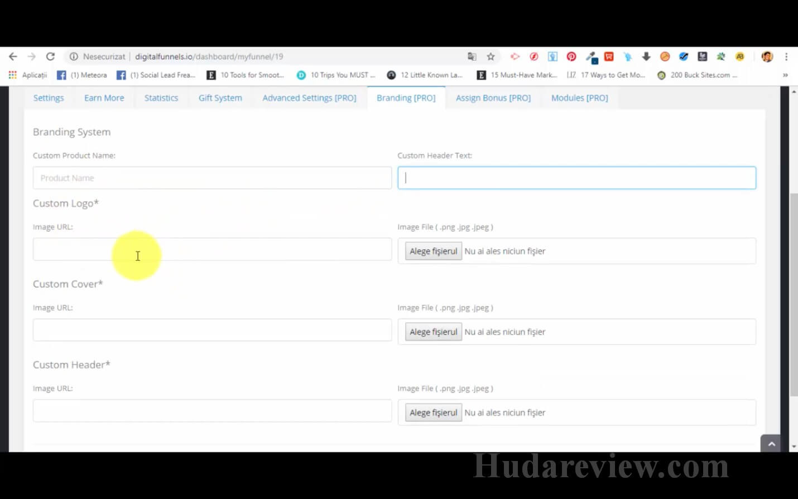
Task: Reload the current page
Action: click(x=50, y=56)
